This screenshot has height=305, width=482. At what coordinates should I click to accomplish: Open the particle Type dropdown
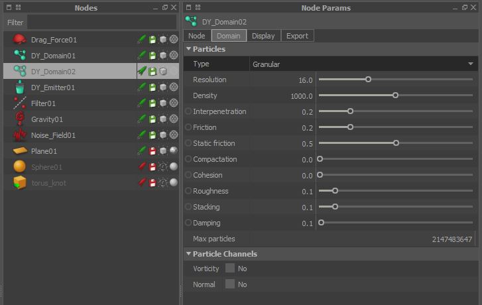[363, 64]
